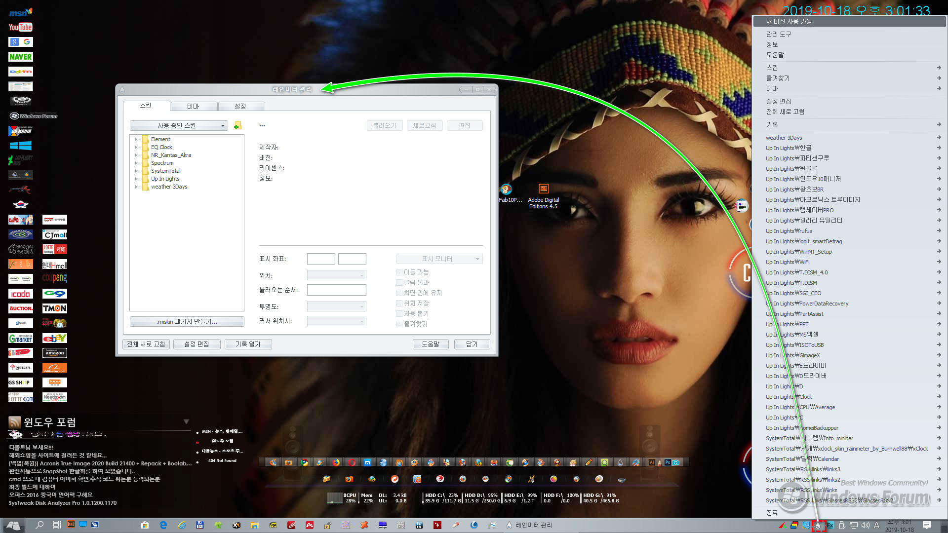
Task: Expand the Up In Lights tree folder
Action: tap(136, 179)
